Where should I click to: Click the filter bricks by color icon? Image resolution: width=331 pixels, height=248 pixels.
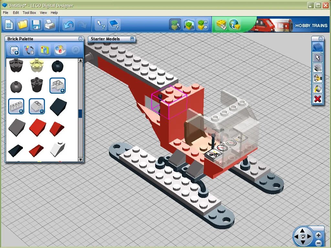click(29, 50)
